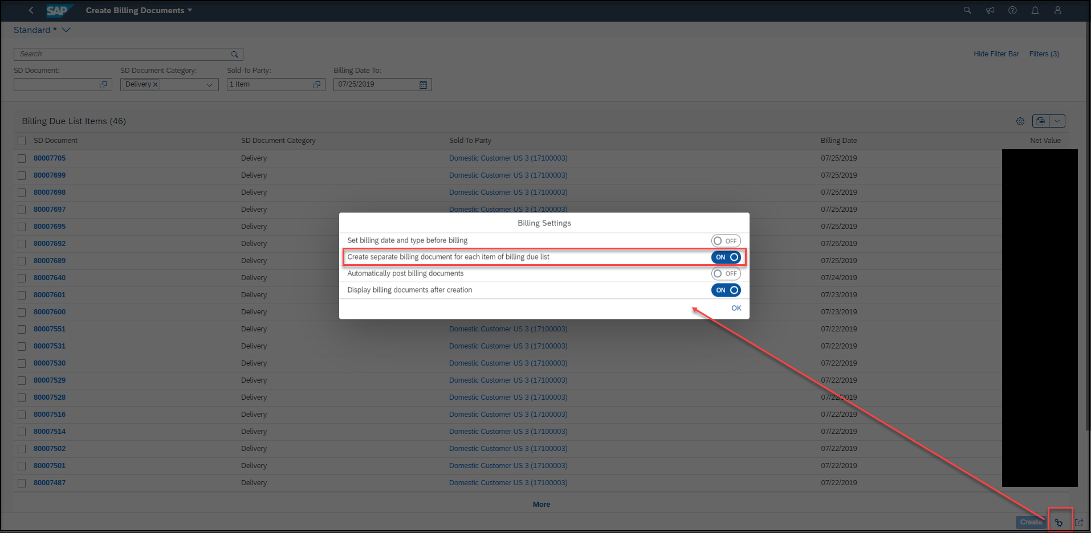The image size is (1091, 533).
Task: Select checkbox for document 80007640
Action: click(22, 278)
